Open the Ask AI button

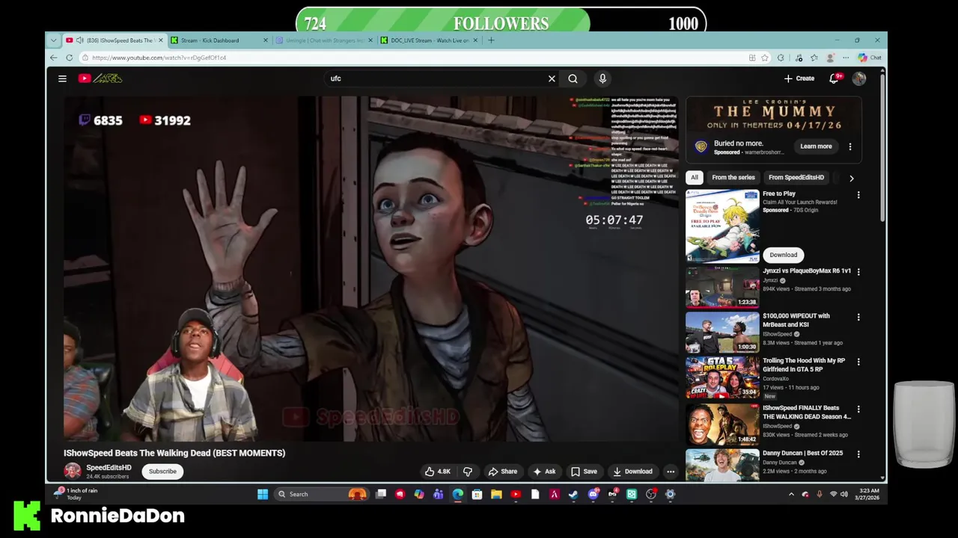pos(544,471)
